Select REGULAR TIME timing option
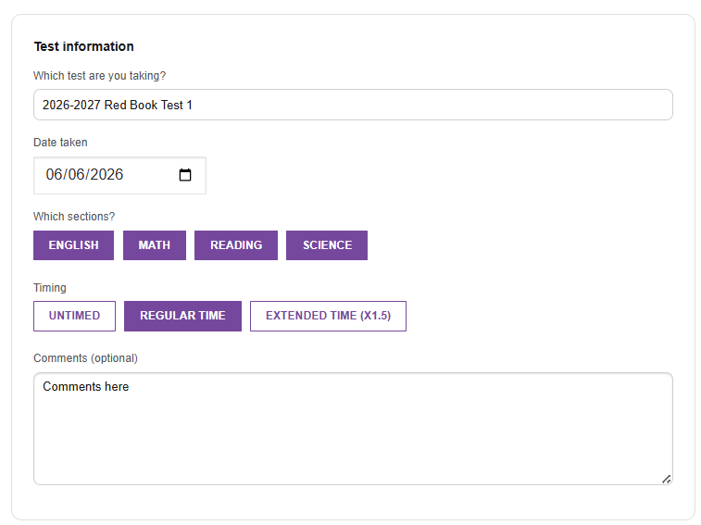The image size is (701, 525). pos(182,316)
